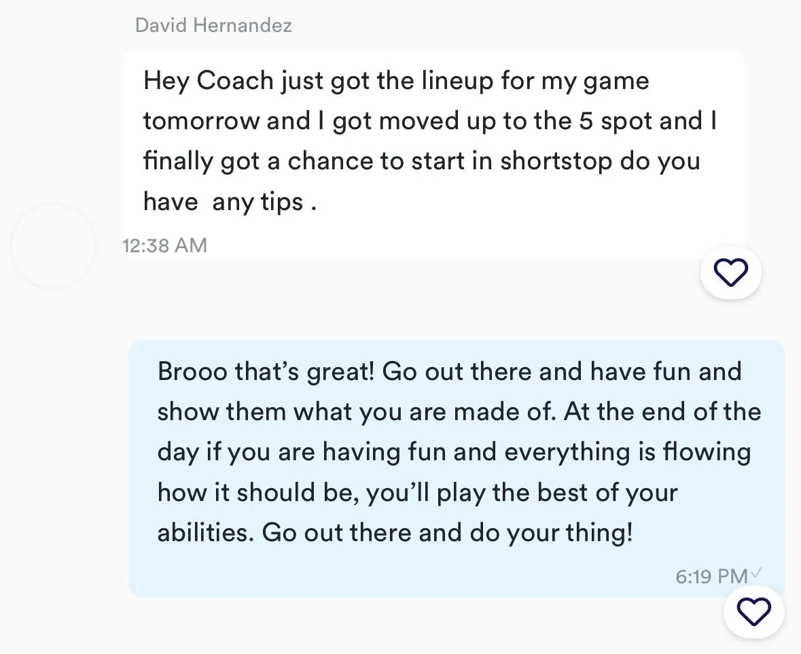801x654 pixels.
Task: Click 'abilities' on the reply's last line
Action: tap(205, 533)
